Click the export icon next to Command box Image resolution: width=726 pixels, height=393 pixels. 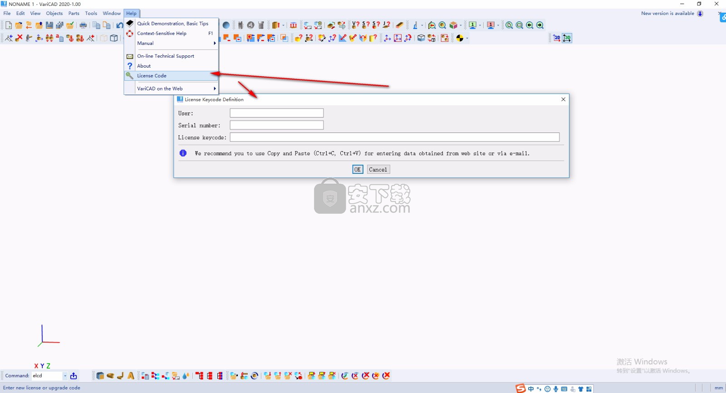tap(74, 376)
